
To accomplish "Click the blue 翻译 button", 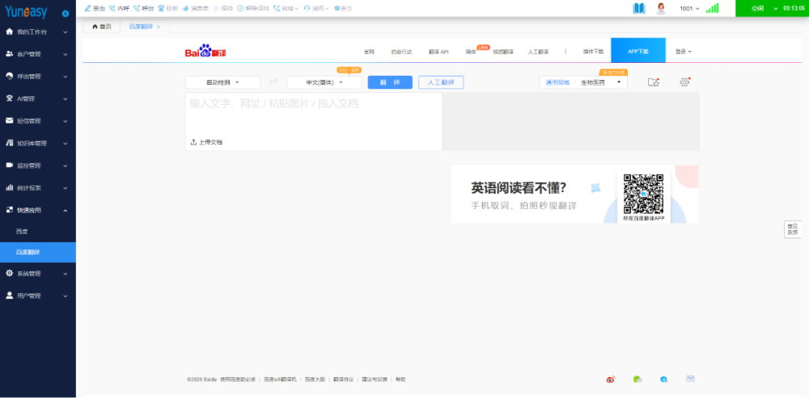I will (x=390, y=82).
